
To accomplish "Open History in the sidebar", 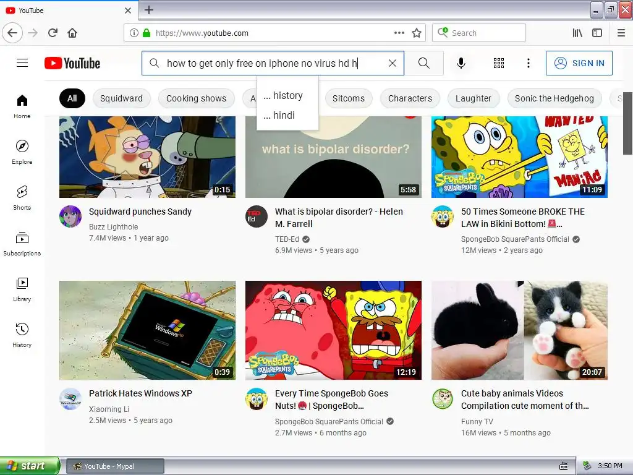I will coord(22,335).
